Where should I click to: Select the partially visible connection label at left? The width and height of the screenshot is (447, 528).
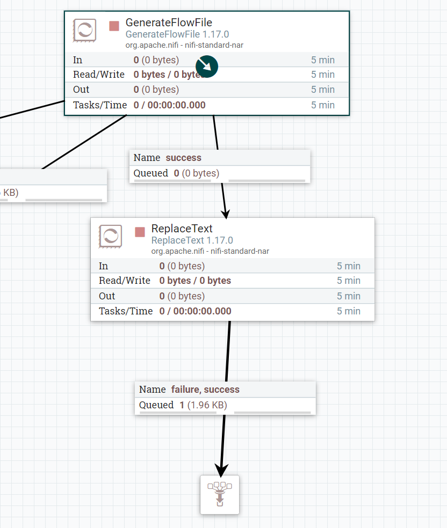click(x=53, y=186)
